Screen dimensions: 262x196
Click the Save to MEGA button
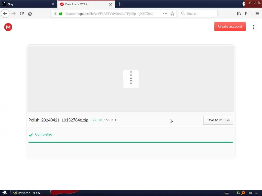218,120
